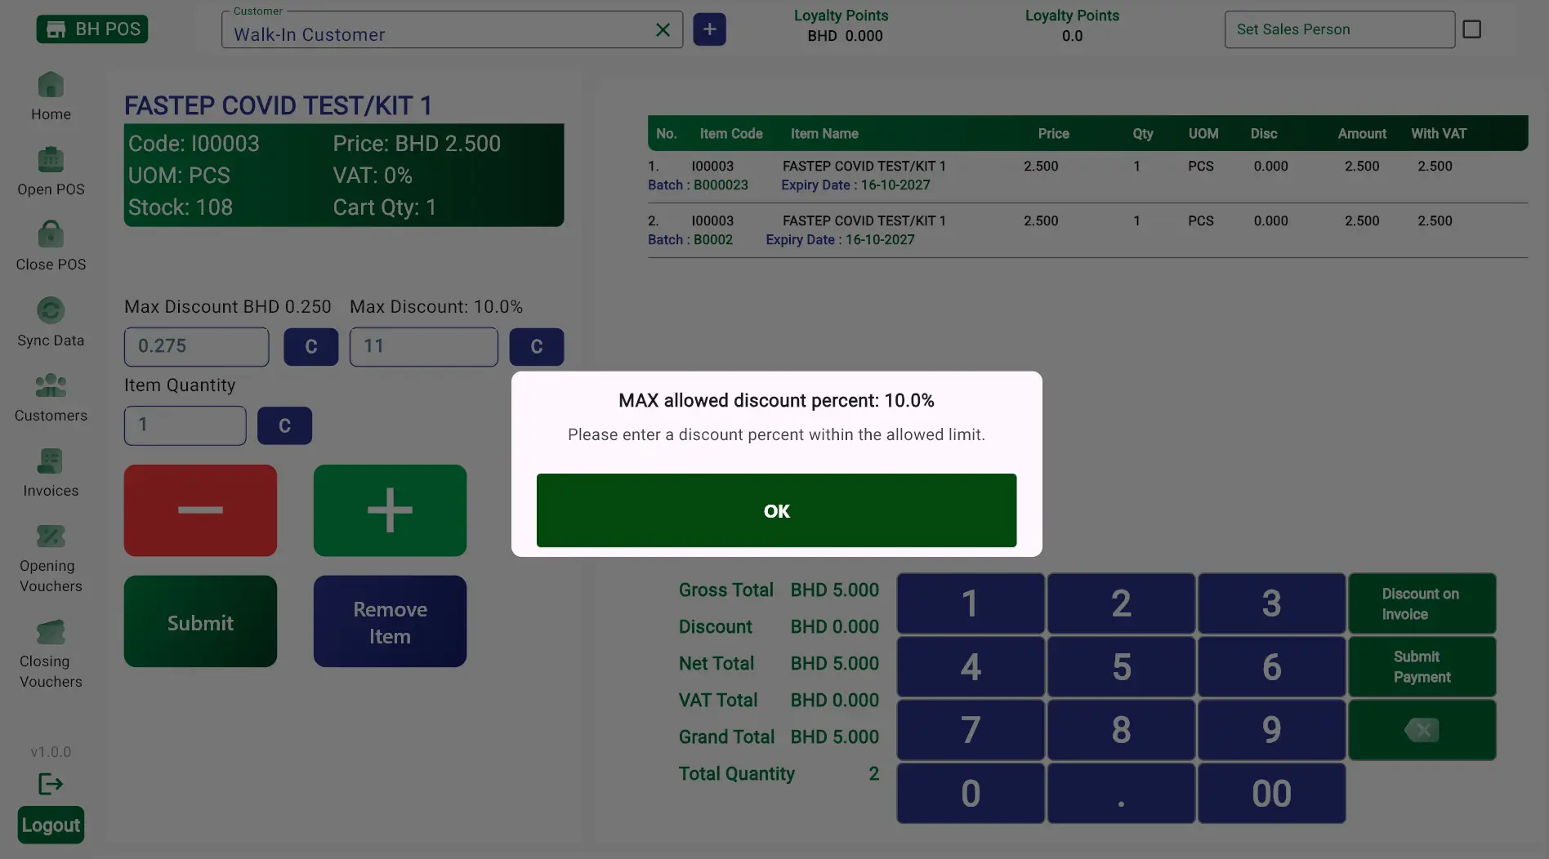Click the discount percent field showing 11
This screenshot has height=859, width=1549.
click(423, 346)
